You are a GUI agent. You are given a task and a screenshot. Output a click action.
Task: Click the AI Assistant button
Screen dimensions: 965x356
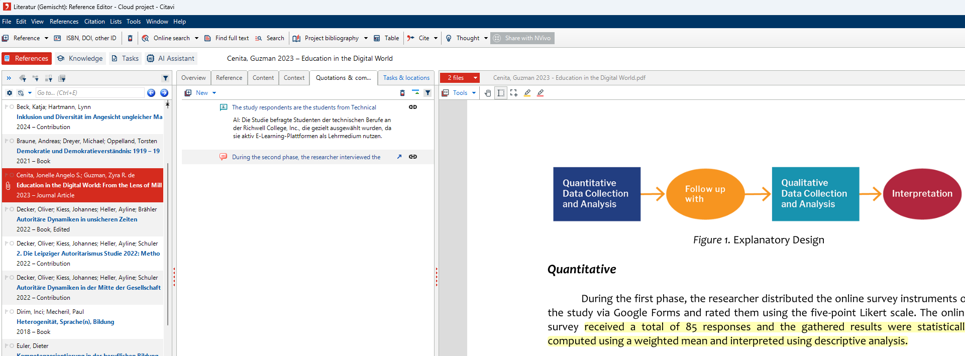[x=171, y=59]
